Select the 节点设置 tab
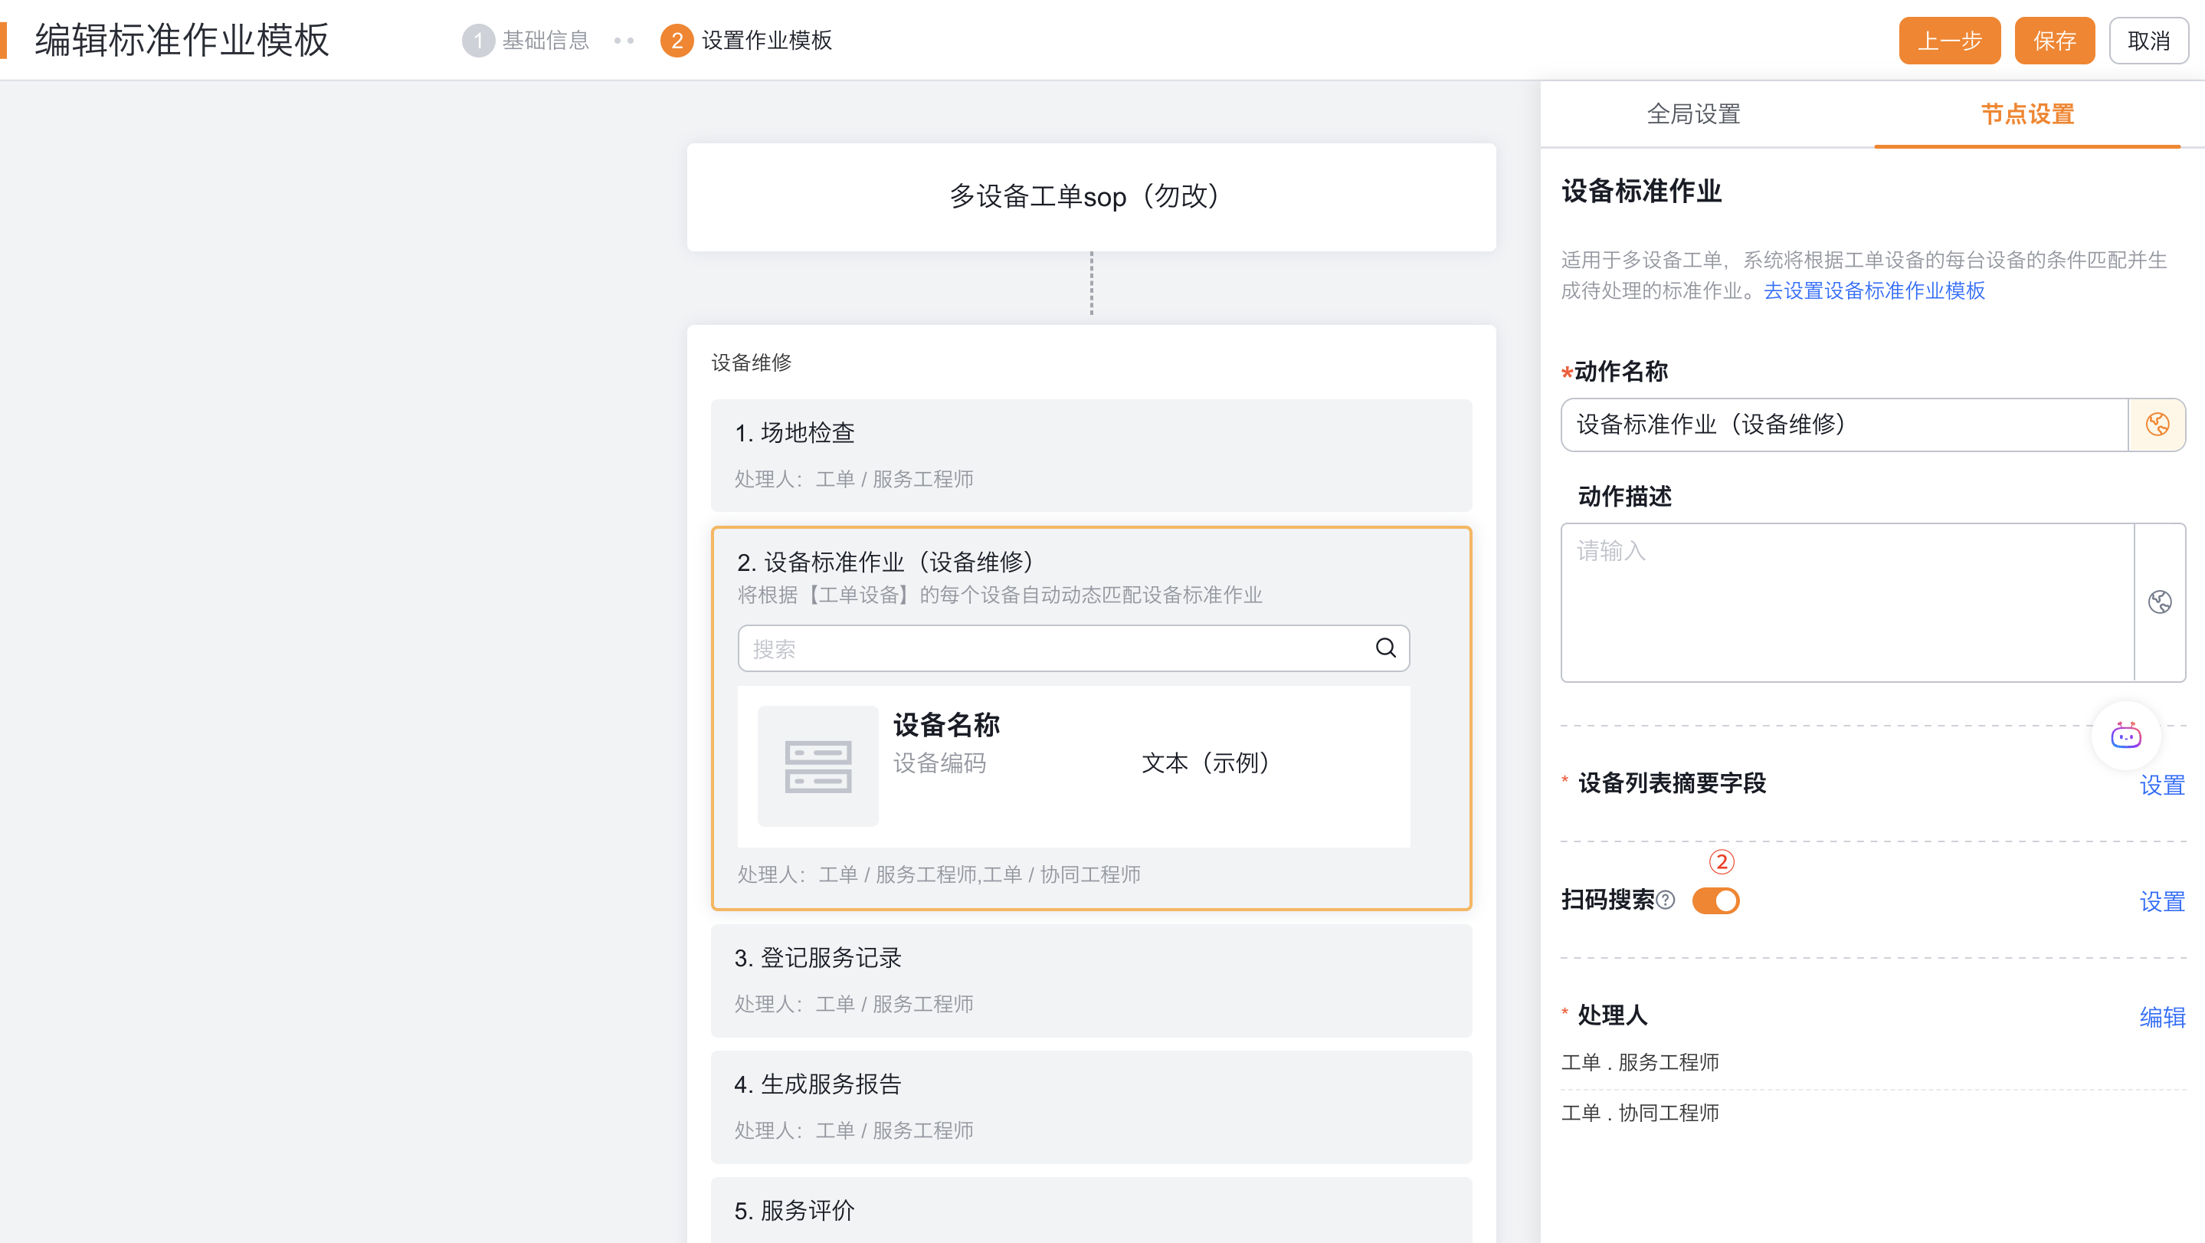This screenshot has width=2205, height=1243. (x=2027, y=114)
